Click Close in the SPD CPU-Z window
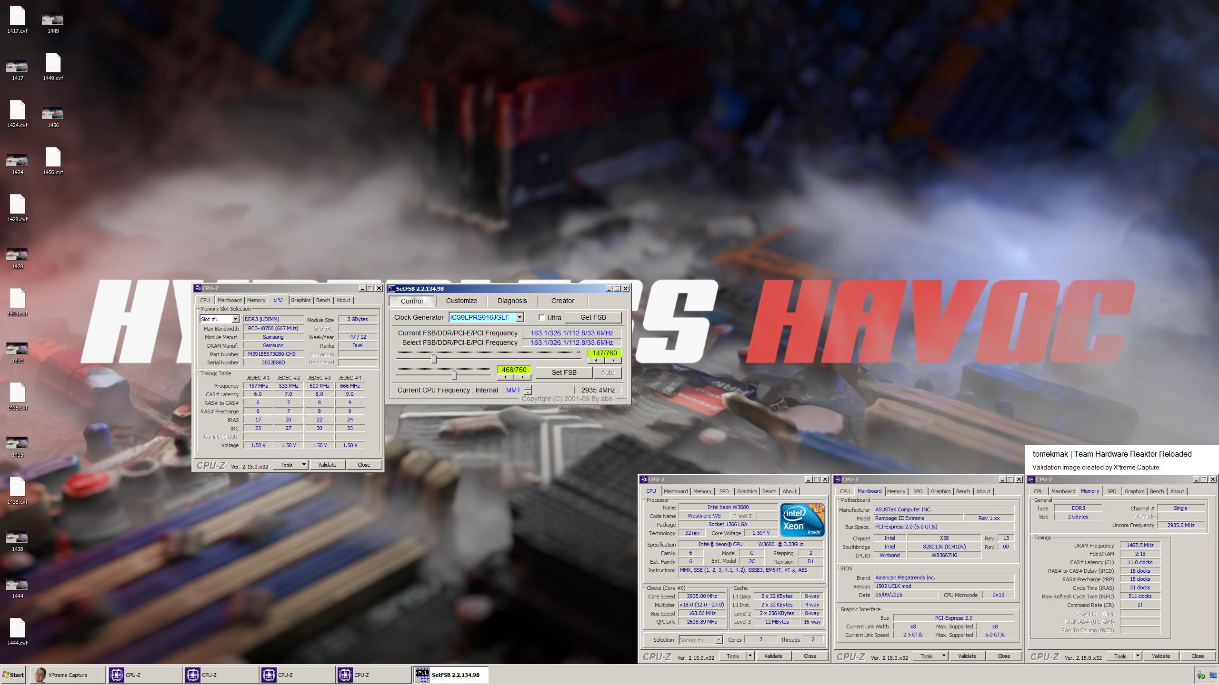Viewport: 1219px width, 685px height. coord(364,465)
